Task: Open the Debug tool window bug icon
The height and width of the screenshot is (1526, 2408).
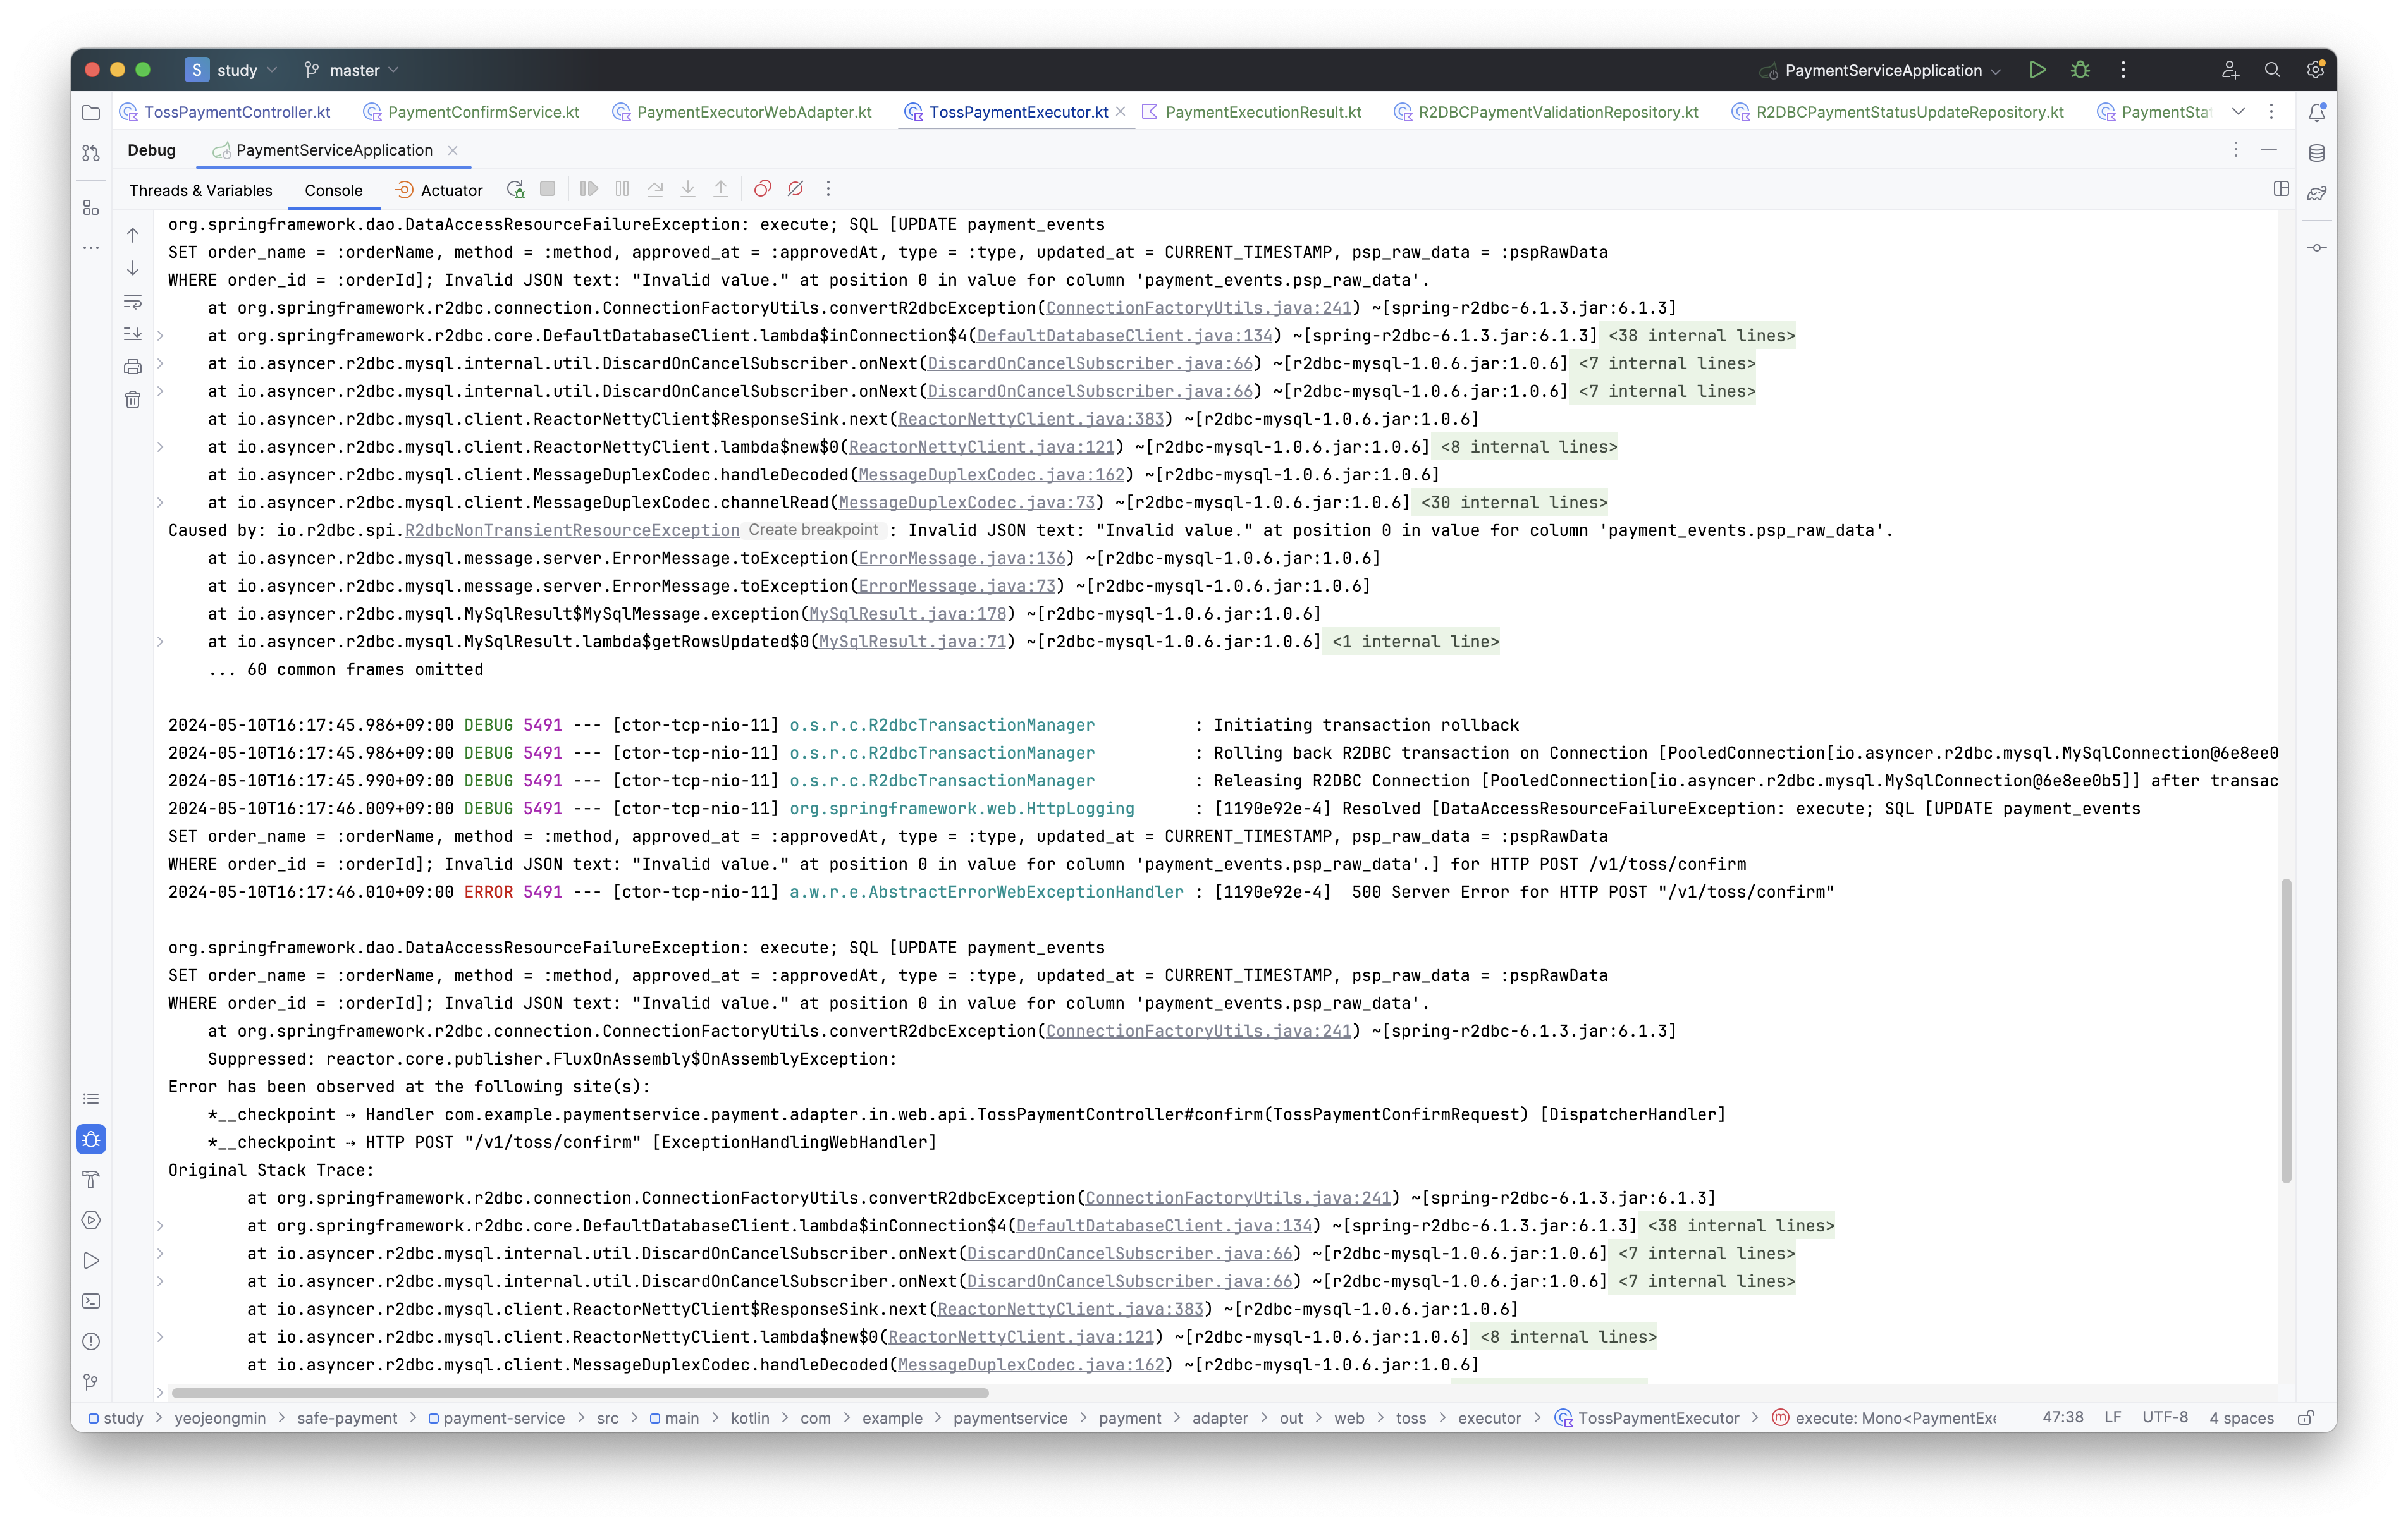Action: coord(91,1139)
